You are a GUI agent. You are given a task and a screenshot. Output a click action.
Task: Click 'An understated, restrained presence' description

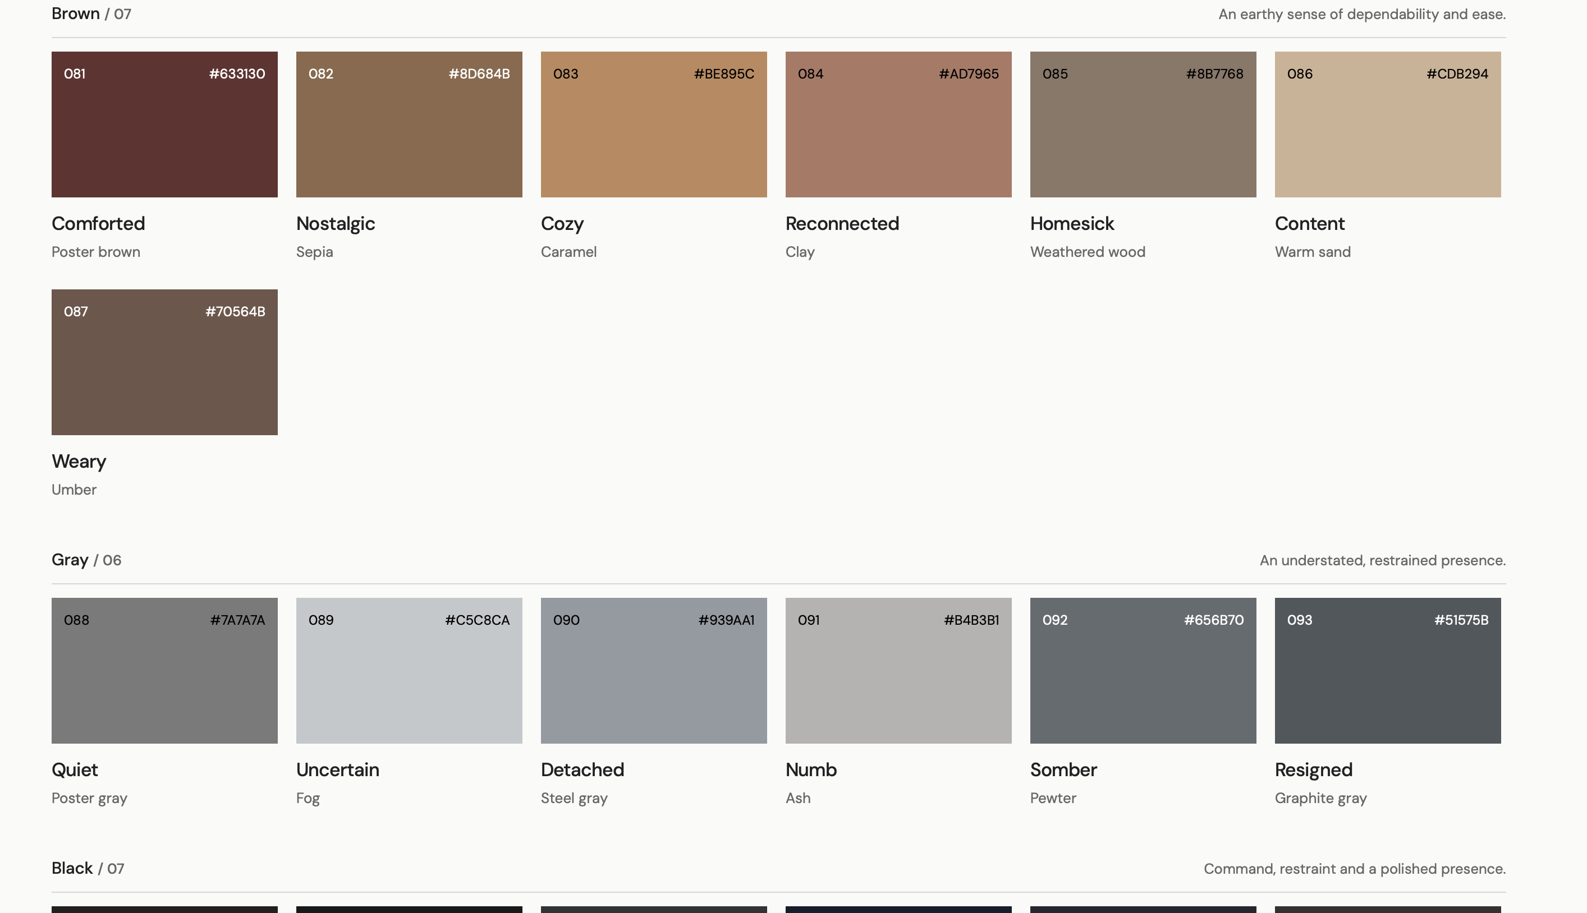(x=1383, y=561)
